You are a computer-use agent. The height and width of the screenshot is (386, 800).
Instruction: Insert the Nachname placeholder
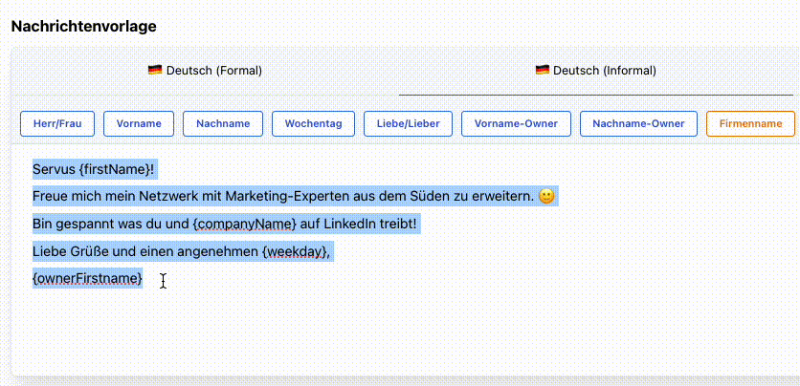tap(223, 123)
